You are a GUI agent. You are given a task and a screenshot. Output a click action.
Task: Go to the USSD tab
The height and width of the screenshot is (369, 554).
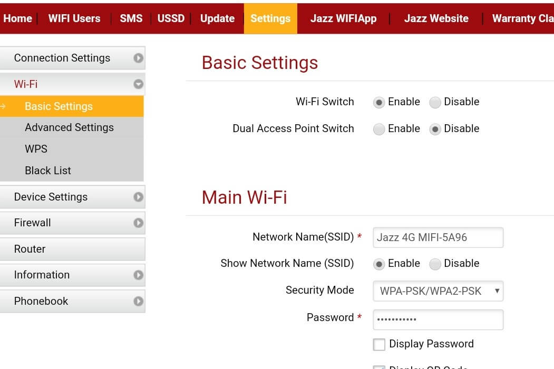point(171,18)
